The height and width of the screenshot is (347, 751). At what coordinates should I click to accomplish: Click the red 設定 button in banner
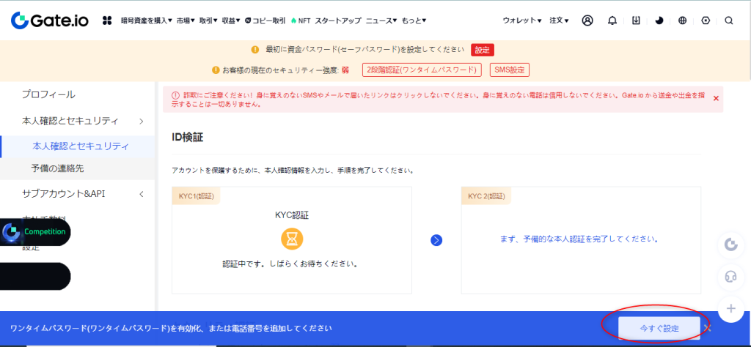(x=482, y=50)
